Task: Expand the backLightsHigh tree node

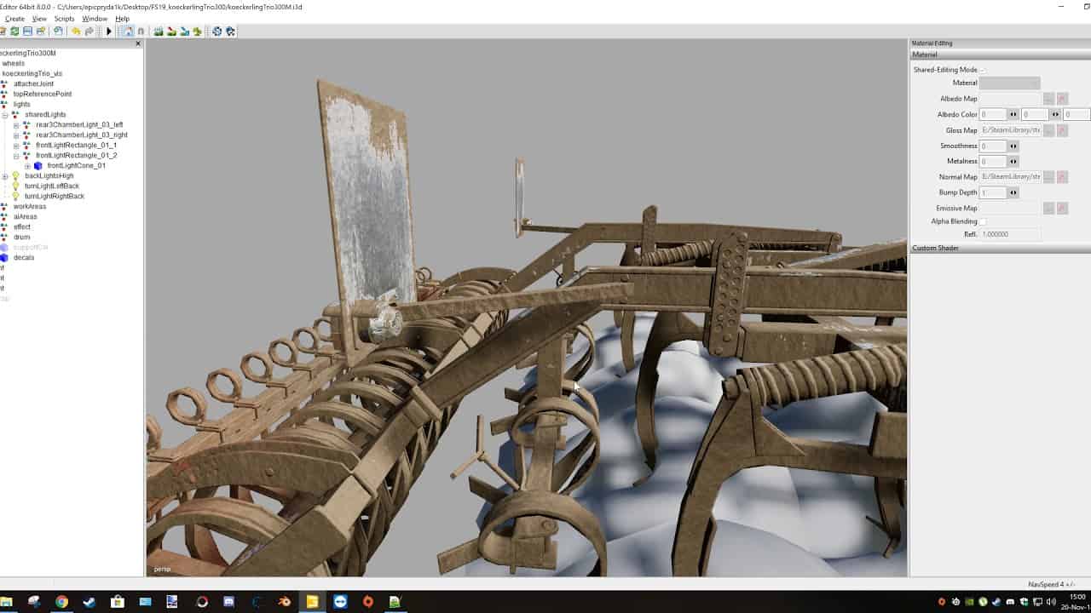Action: pos(5,176)
